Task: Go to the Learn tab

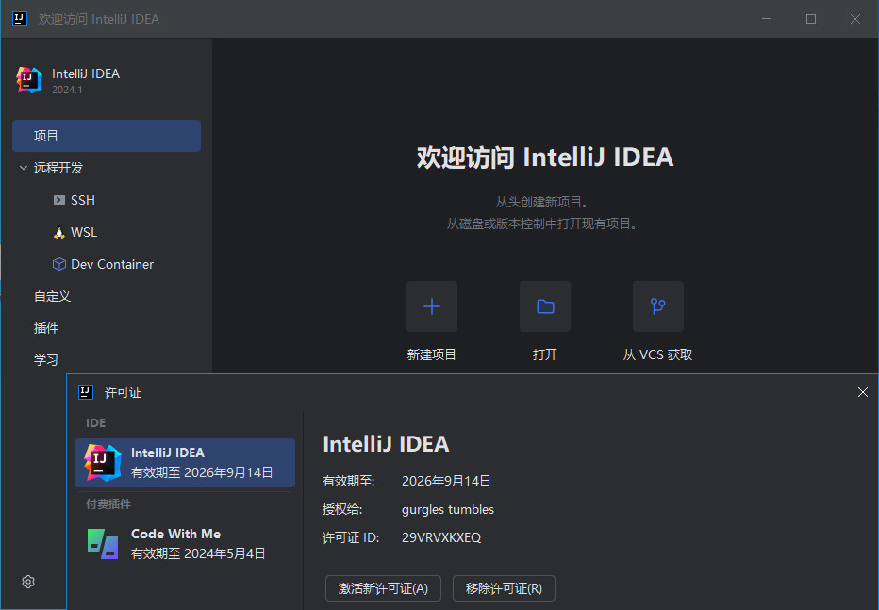Action: point(46,360)
